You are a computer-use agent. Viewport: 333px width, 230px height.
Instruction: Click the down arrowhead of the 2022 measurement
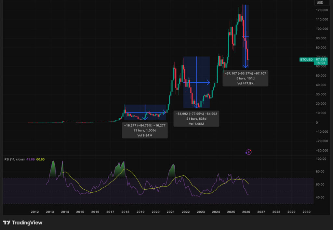[196, 106]
